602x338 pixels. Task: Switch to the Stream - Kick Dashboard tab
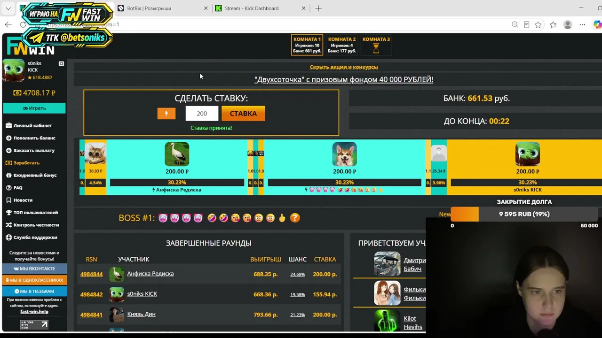pos(260,8)
